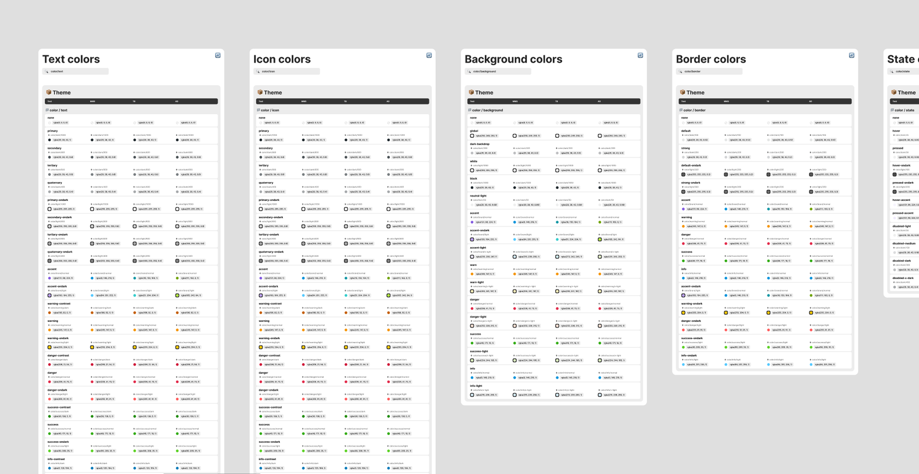The height and width of the screenshot is (474, 919).
Task: Click the success Test-column green swatch in Border colors
Action: pos(684,261)
